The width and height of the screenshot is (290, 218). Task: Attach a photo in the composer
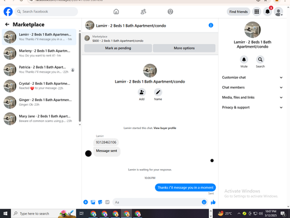tap(93, 202)
